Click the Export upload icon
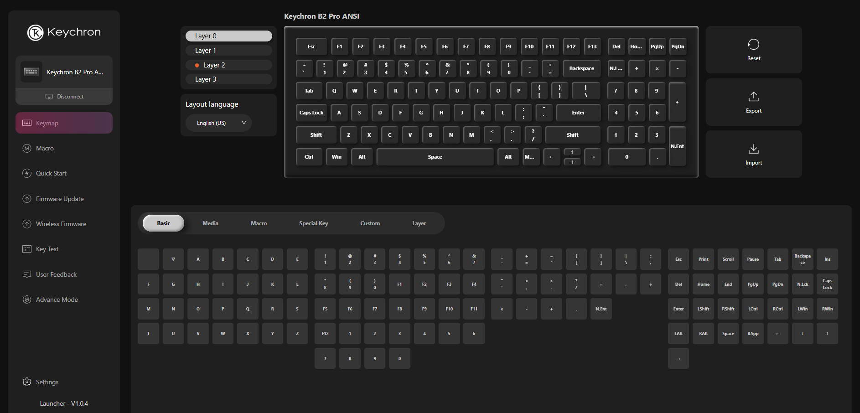Viewport: 860px width, 413px height. click(x=753, y=97)
